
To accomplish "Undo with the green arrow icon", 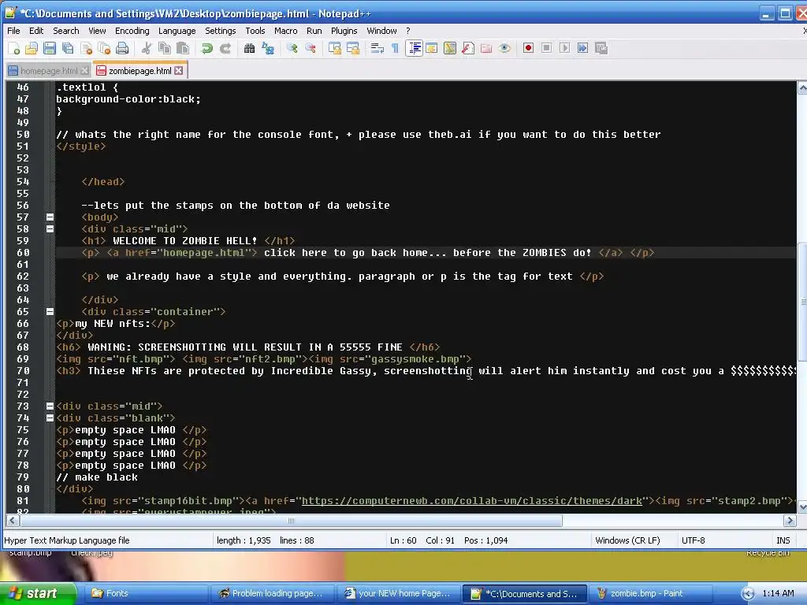I will click(x=207, y=48).
